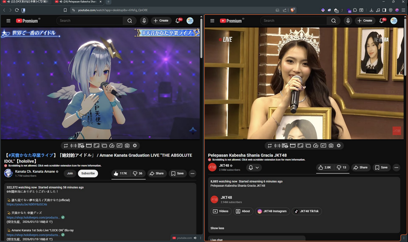Open the YouTube guide menu in the left pane
Screen dimensions: 408x242
(x=8, y=21)
